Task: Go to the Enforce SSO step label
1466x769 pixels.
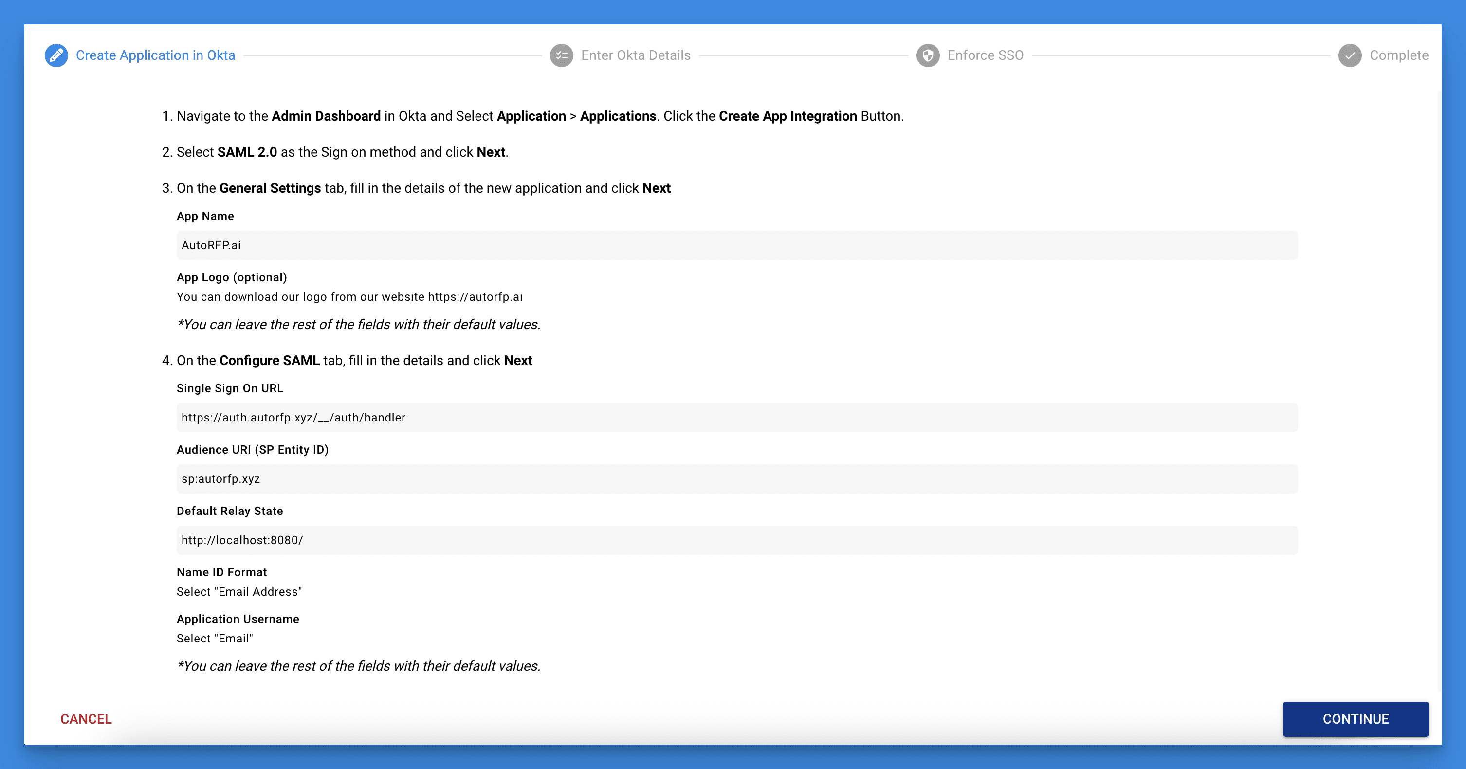Action: 985,55
